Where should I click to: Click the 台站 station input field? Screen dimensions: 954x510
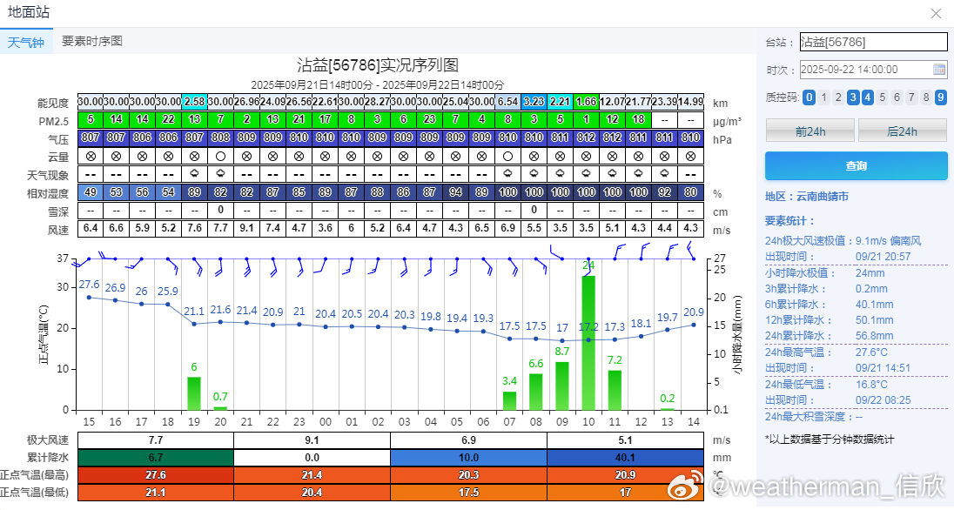point(873,42)
